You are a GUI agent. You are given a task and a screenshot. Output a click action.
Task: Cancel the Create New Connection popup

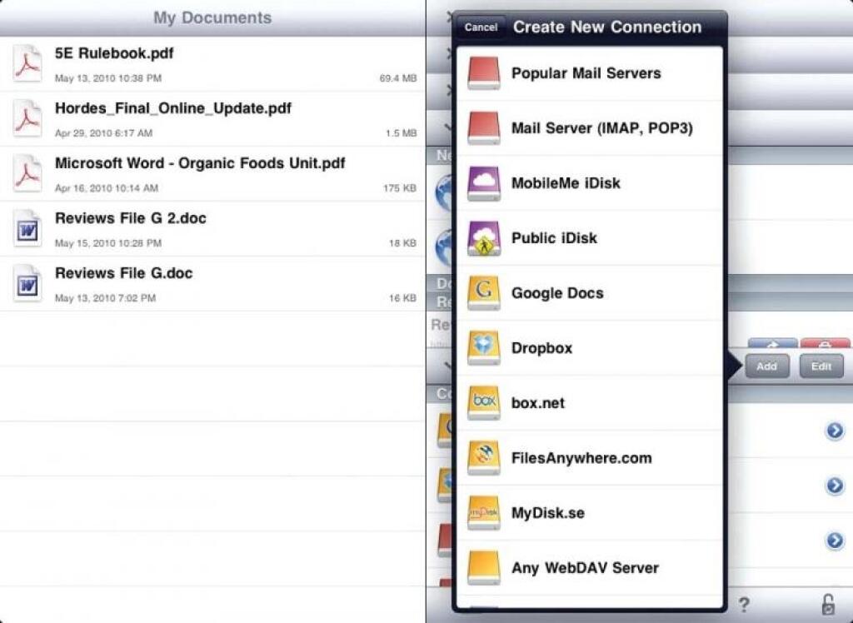click(x=481, y=27)
